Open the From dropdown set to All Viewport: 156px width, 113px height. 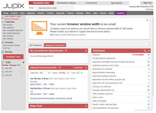coord(80,73)
